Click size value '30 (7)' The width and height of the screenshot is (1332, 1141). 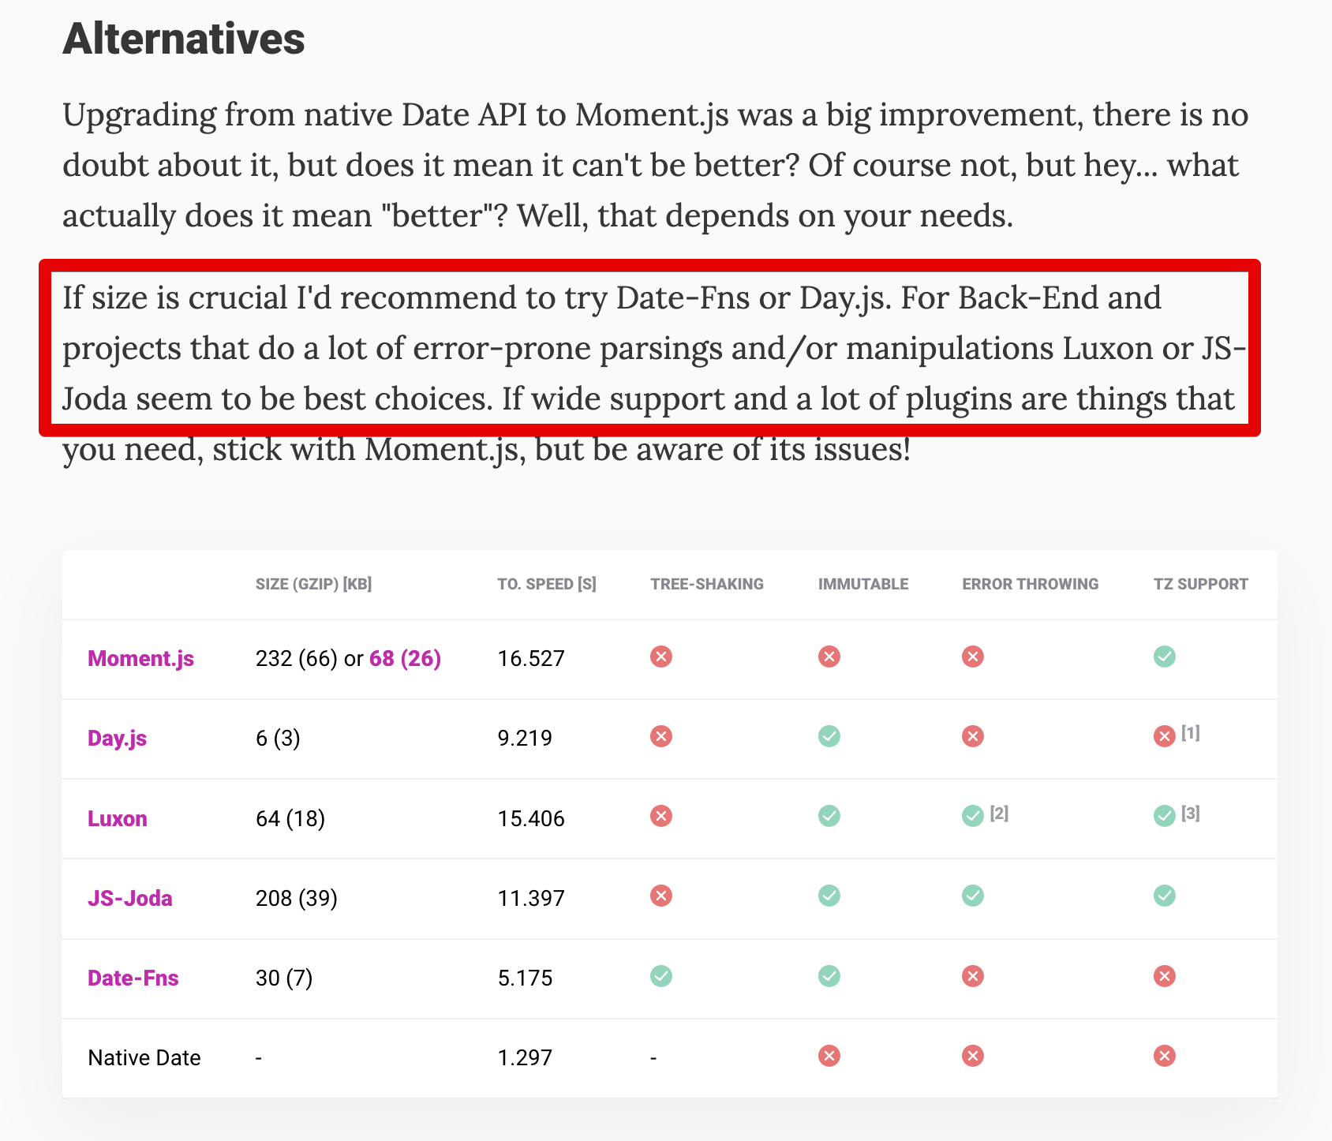[284, 978]
